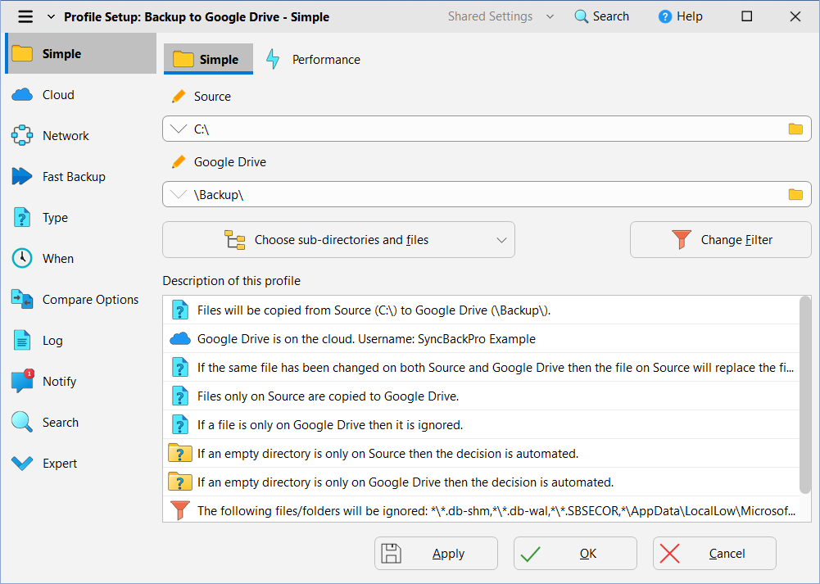Click the pencil icon next to Google Drive
The width and height of the screenshot is (820, 584).
pos(179,162)
